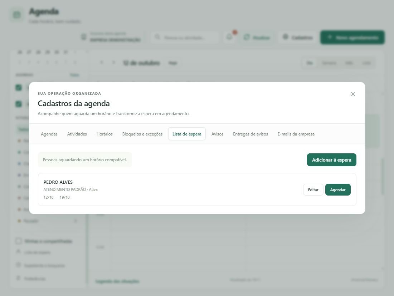Open E-mails da empresa tab
The image size is (394, 296).
tap(296, 134)
